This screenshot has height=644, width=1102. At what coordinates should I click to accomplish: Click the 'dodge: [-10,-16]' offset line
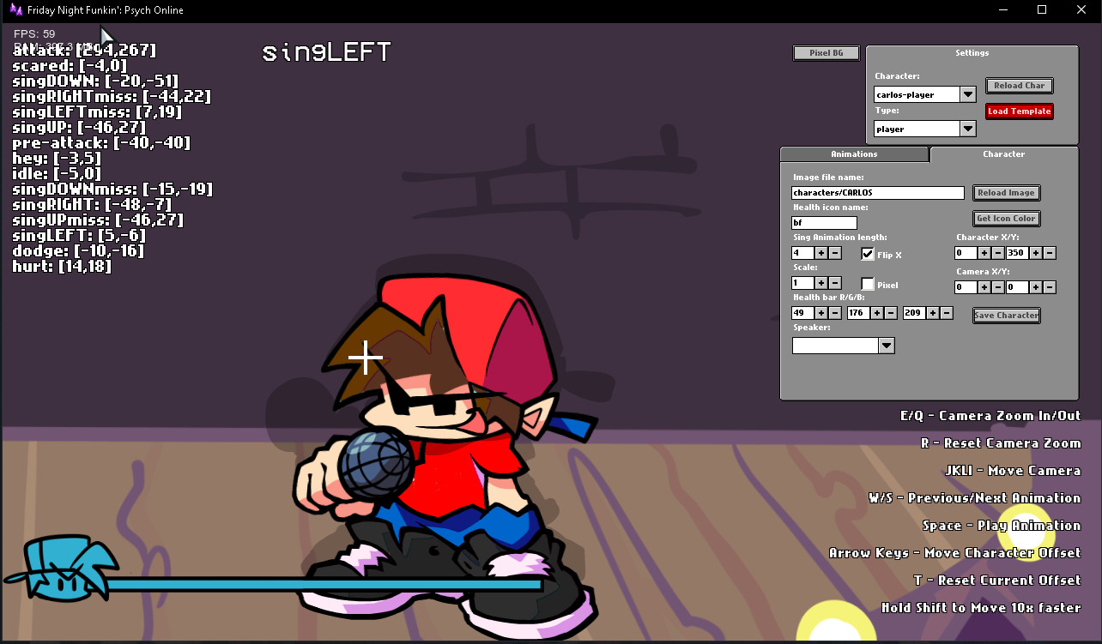(78, 250)
